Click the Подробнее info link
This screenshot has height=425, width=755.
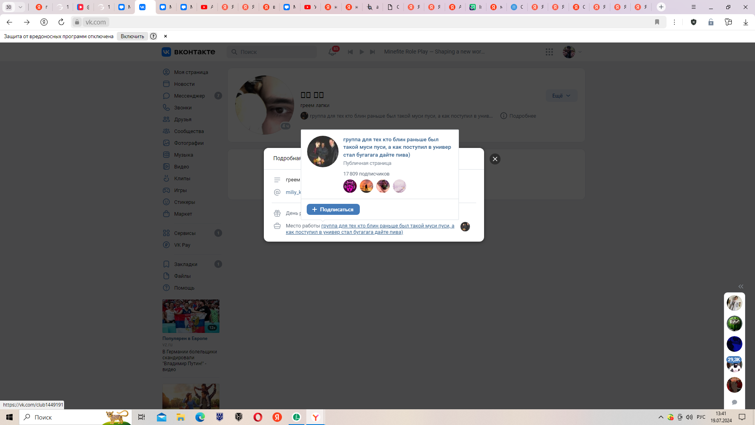coord(522,116)
